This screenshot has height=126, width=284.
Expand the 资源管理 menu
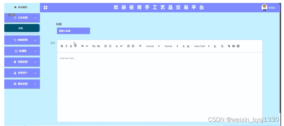pyautogui.click(x=22, y=62)
